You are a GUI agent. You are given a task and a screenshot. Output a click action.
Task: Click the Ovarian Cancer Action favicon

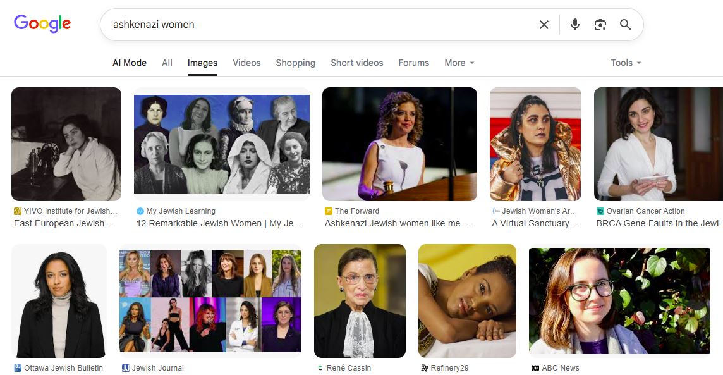tap(600, 211)
